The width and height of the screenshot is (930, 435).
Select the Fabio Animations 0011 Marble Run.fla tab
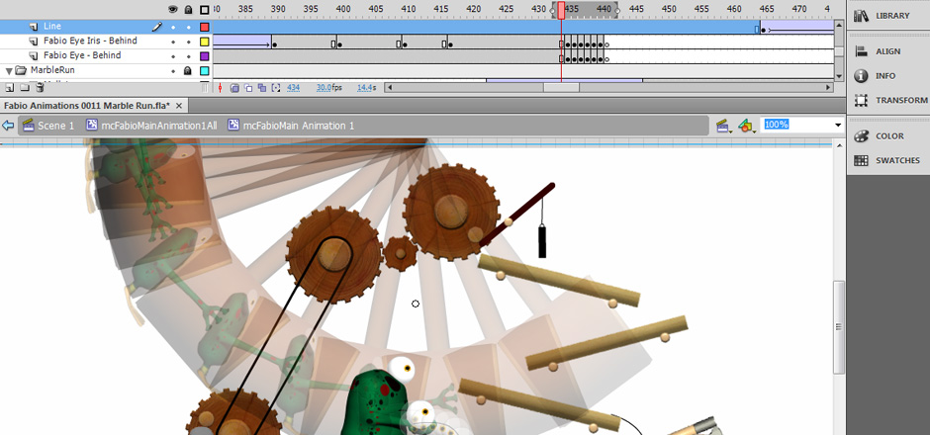click(x=86, y=105)
